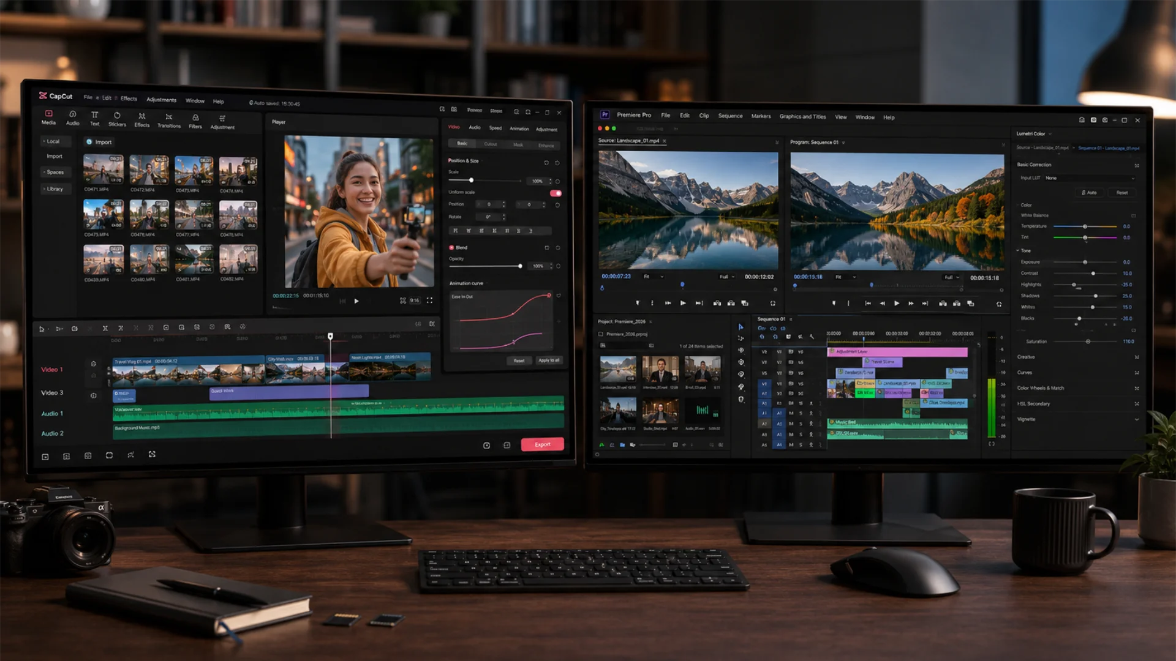
Task: Click the fullscreen icon in CapCut Player
Action: click(x=429, y=301)
